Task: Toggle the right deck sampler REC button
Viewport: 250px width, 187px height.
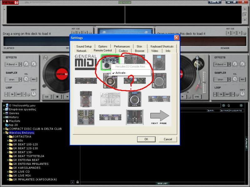Action: (x=242, y=79)
